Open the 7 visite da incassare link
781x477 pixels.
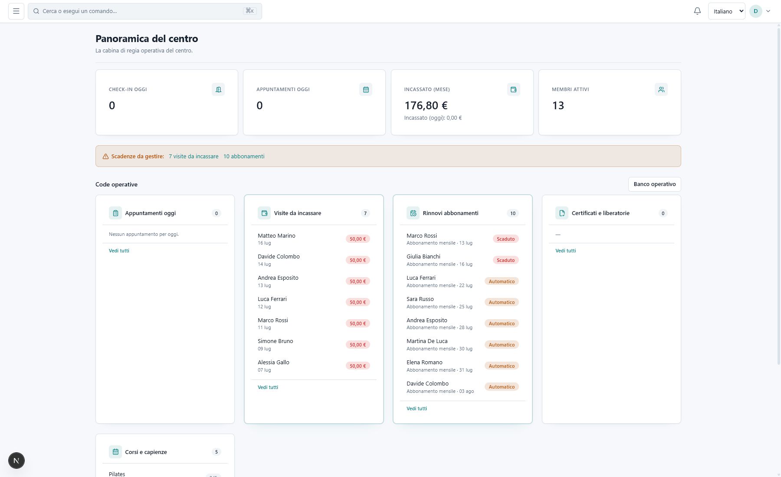[194, 157]
